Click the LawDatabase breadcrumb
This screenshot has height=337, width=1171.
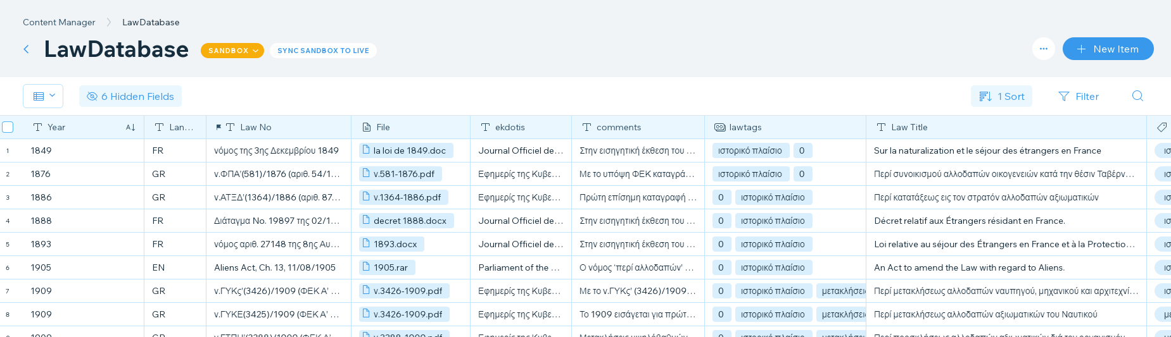(151, 22)
